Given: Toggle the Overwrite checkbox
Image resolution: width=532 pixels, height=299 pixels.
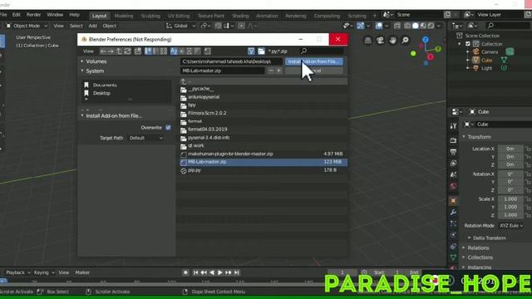Looking at the screenshot, I should pos(168,127).
